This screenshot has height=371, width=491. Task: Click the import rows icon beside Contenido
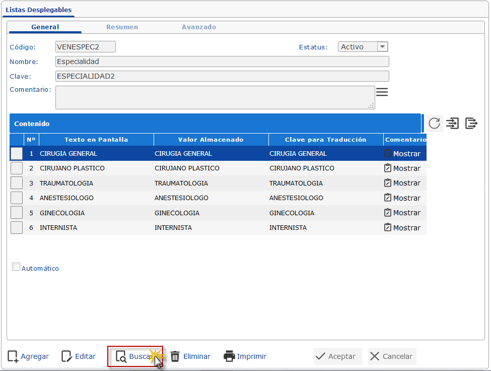(452, 123)
